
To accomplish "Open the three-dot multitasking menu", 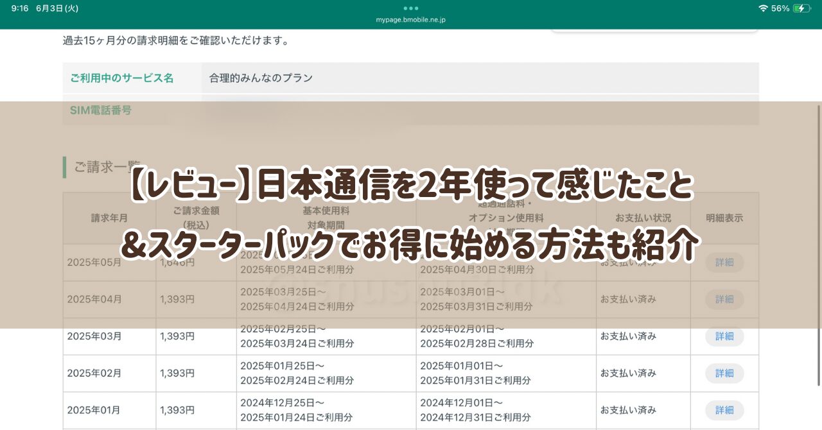I will tap(411, 8).
